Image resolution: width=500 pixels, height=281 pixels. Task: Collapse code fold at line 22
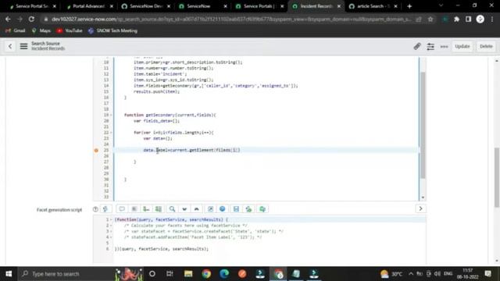(111, 133)
